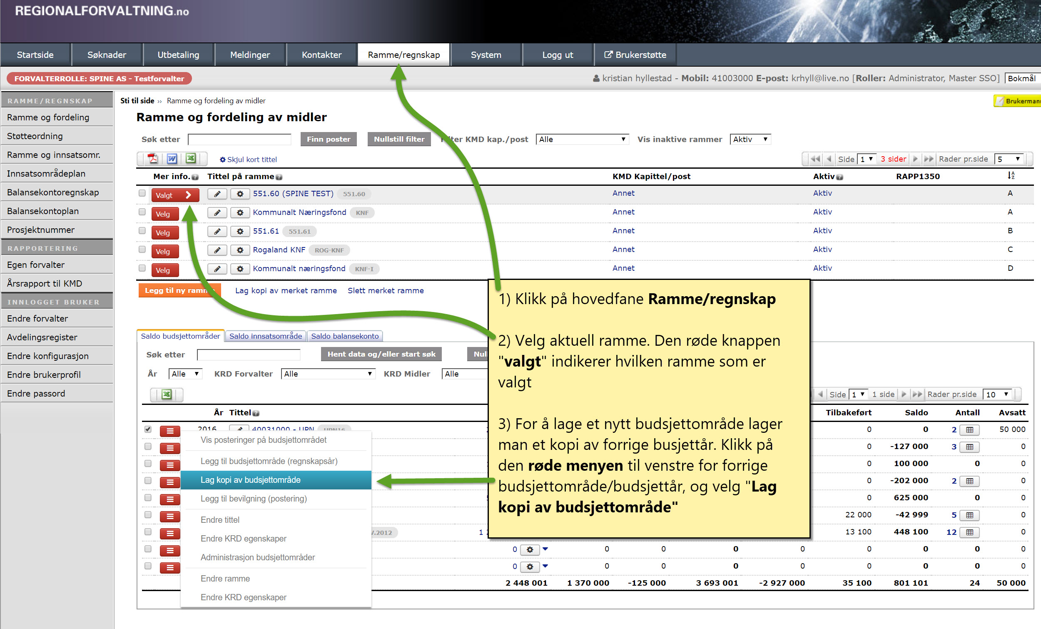1041x629 pixels.
Task: Open the KRD Forvalter dropdown
Action: 328,374
